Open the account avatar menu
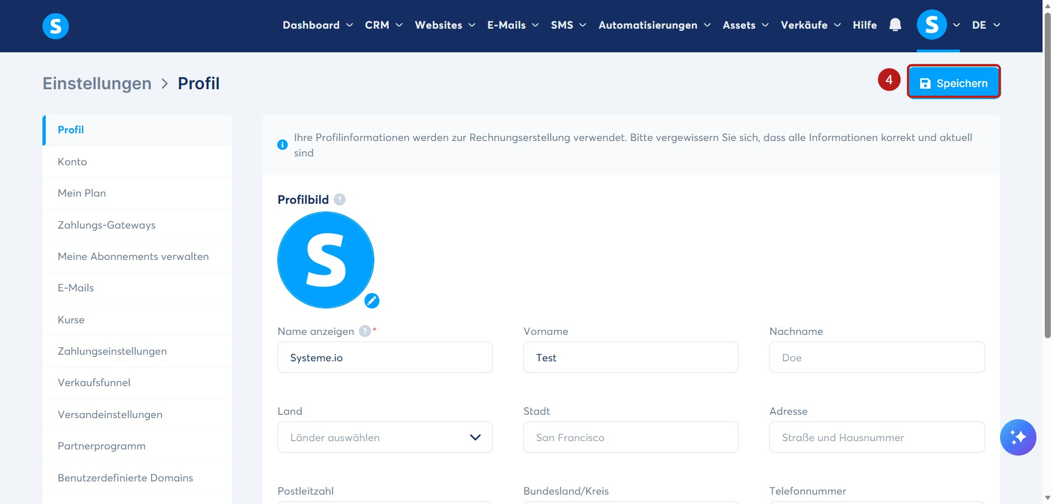1053x504 pixels. (x=938, y=25)
